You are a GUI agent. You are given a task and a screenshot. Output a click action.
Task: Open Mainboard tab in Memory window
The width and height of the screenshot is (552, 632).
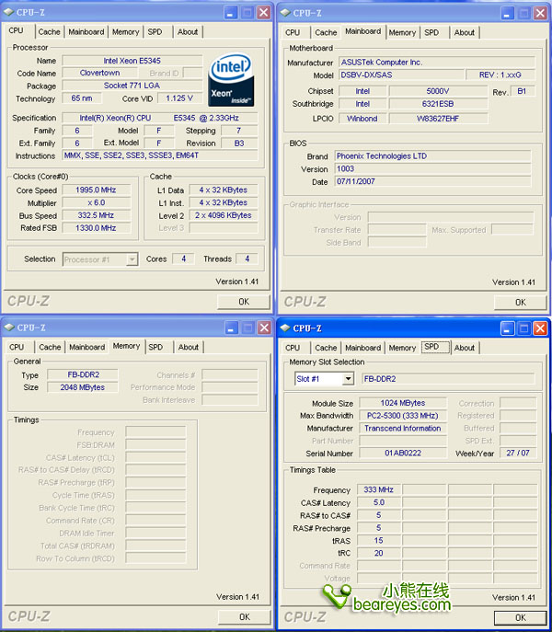pyautogui.click(x=86, y=347)
